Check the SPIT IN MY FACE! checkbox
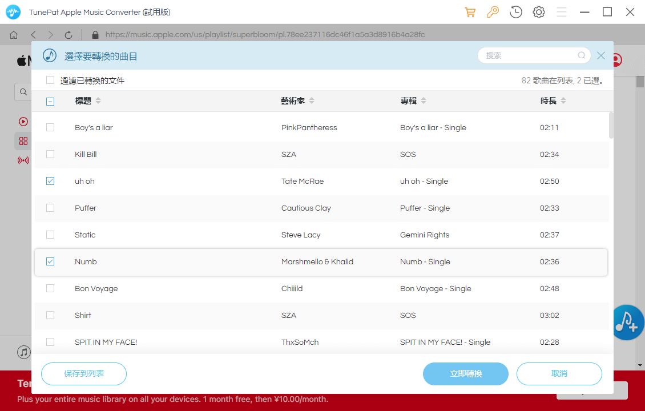Viewport: 645px width, 411px height. click(50, 342)
